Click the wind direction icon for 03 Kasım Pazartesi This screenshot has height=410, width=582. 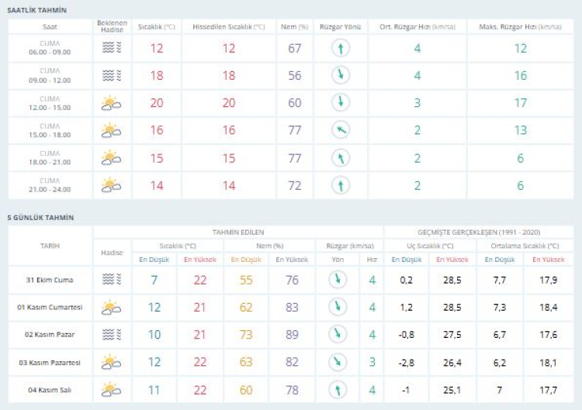pos(338,362)
